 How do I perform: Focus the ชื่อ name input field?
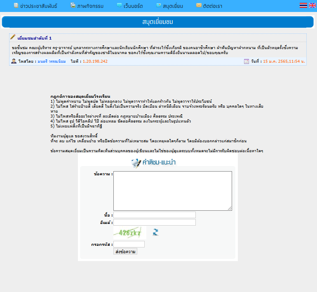pos(155,215)
